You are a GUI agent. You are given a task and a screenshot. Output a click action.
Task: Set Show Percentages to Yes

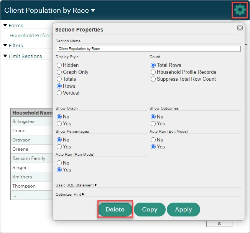(x=59, y=146)
